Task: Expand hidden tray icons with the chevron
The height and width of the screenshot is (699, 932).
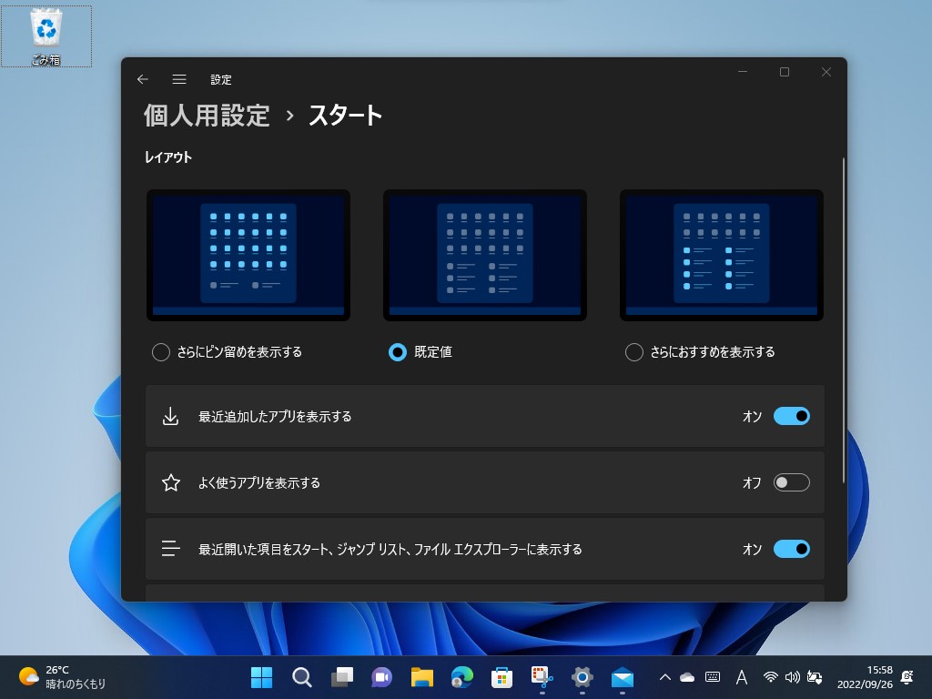Action: click(x=664, y=677)
